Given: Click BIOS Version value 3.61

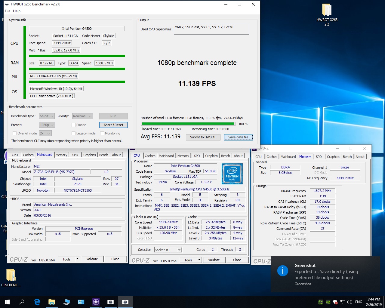Looking at the screenshot, I should tap(77, 210).
